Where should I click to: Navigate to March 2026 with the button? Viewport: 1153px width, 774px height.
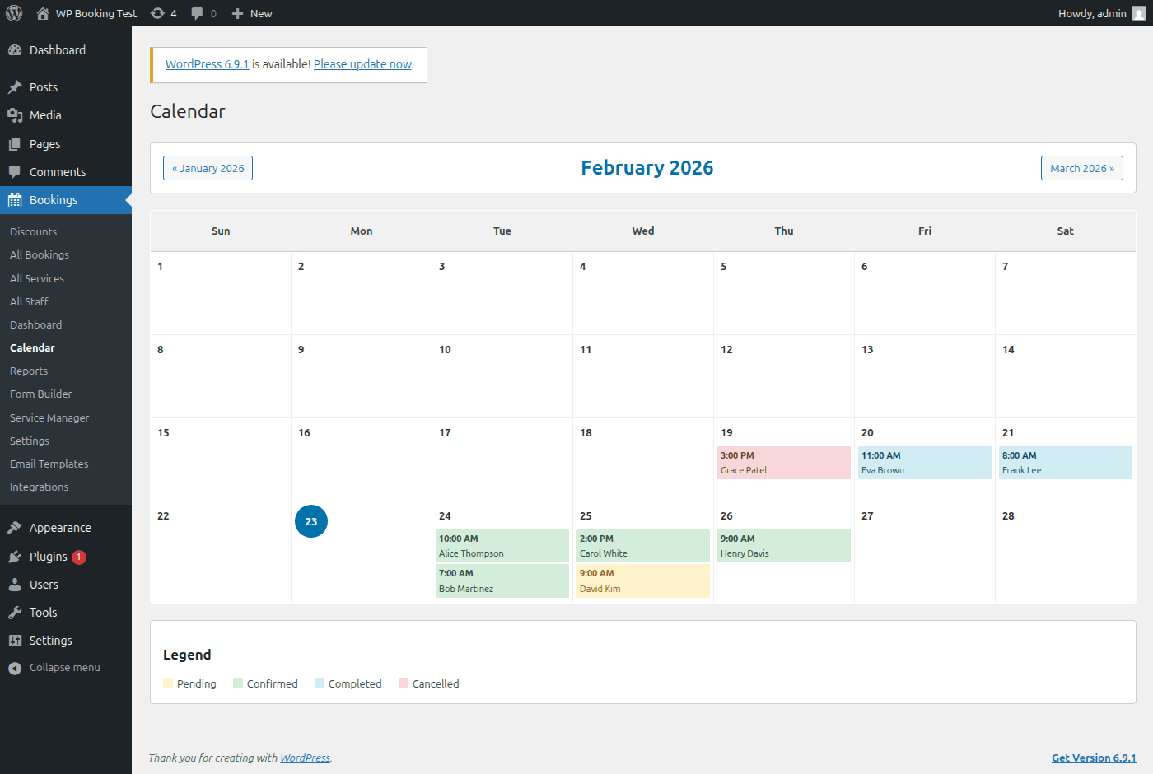pyautogui.click(x=1081, y=167)
